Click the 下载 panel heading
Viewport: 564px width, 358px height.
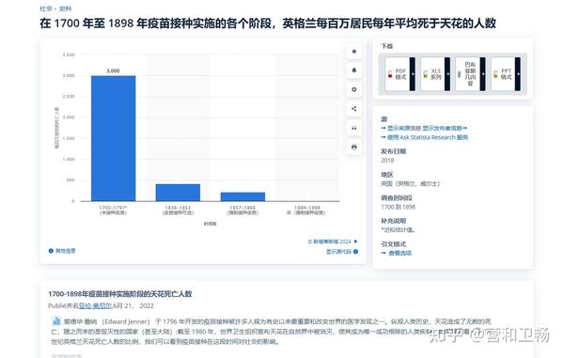click(x=387, y=46)
